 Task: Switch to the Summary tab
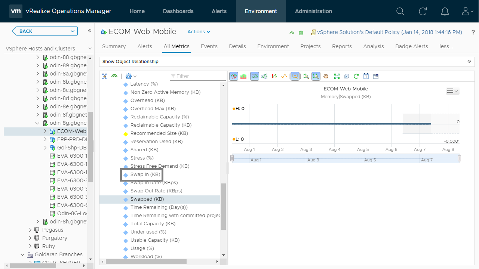coord(114,46)
